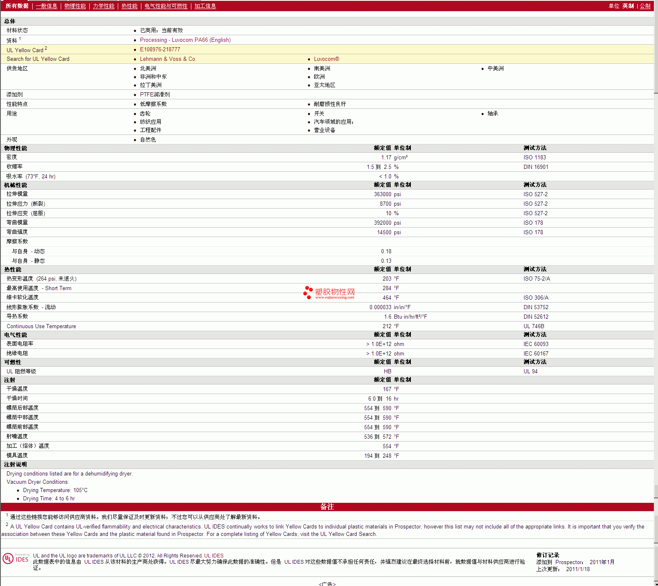
Task: Click ISO 306/A test method
Action: [536, 298]
